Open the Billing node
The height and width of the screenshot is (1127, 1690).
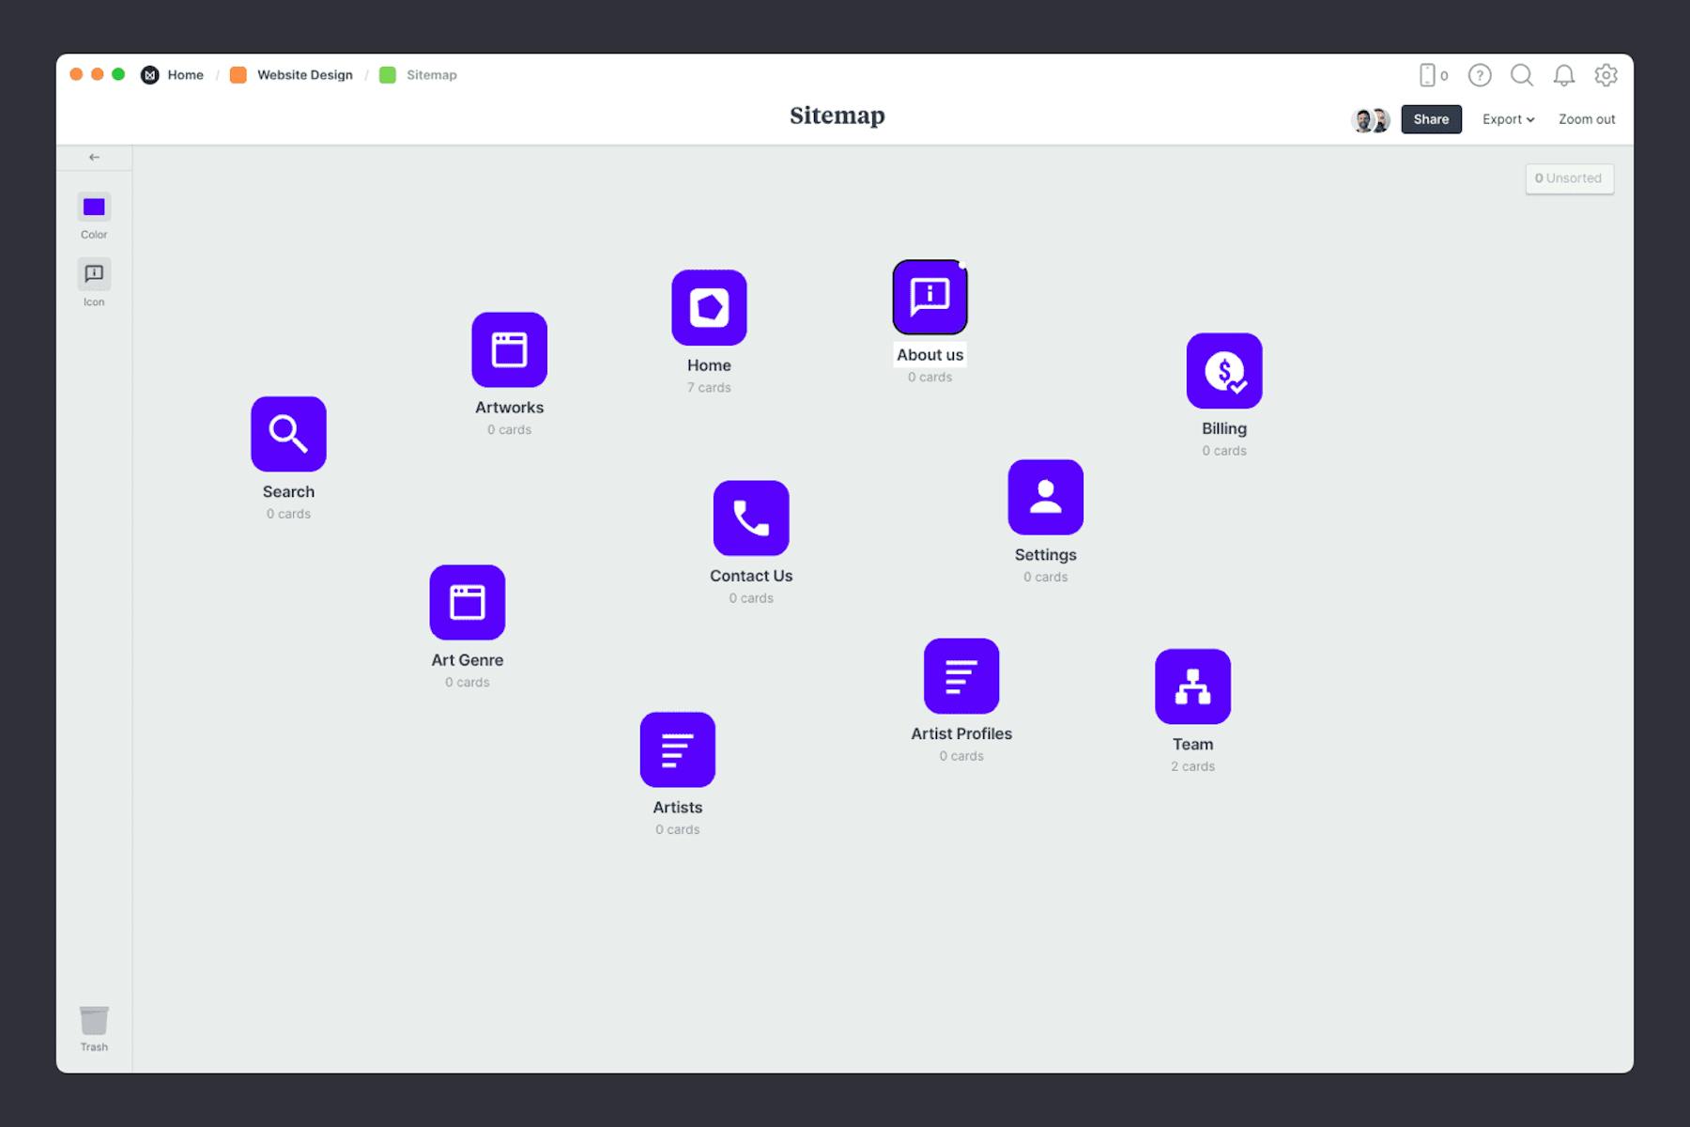1224,371
